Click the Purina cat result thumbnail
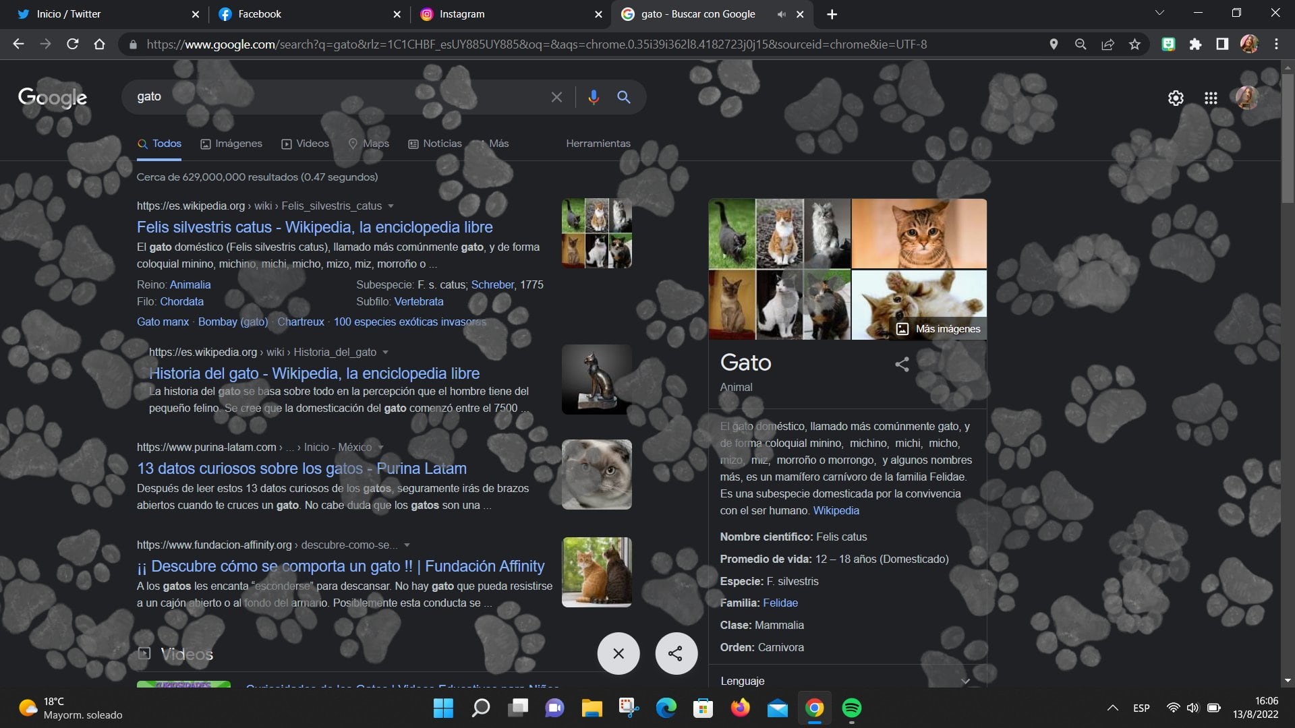 click(x=596, y=475)
